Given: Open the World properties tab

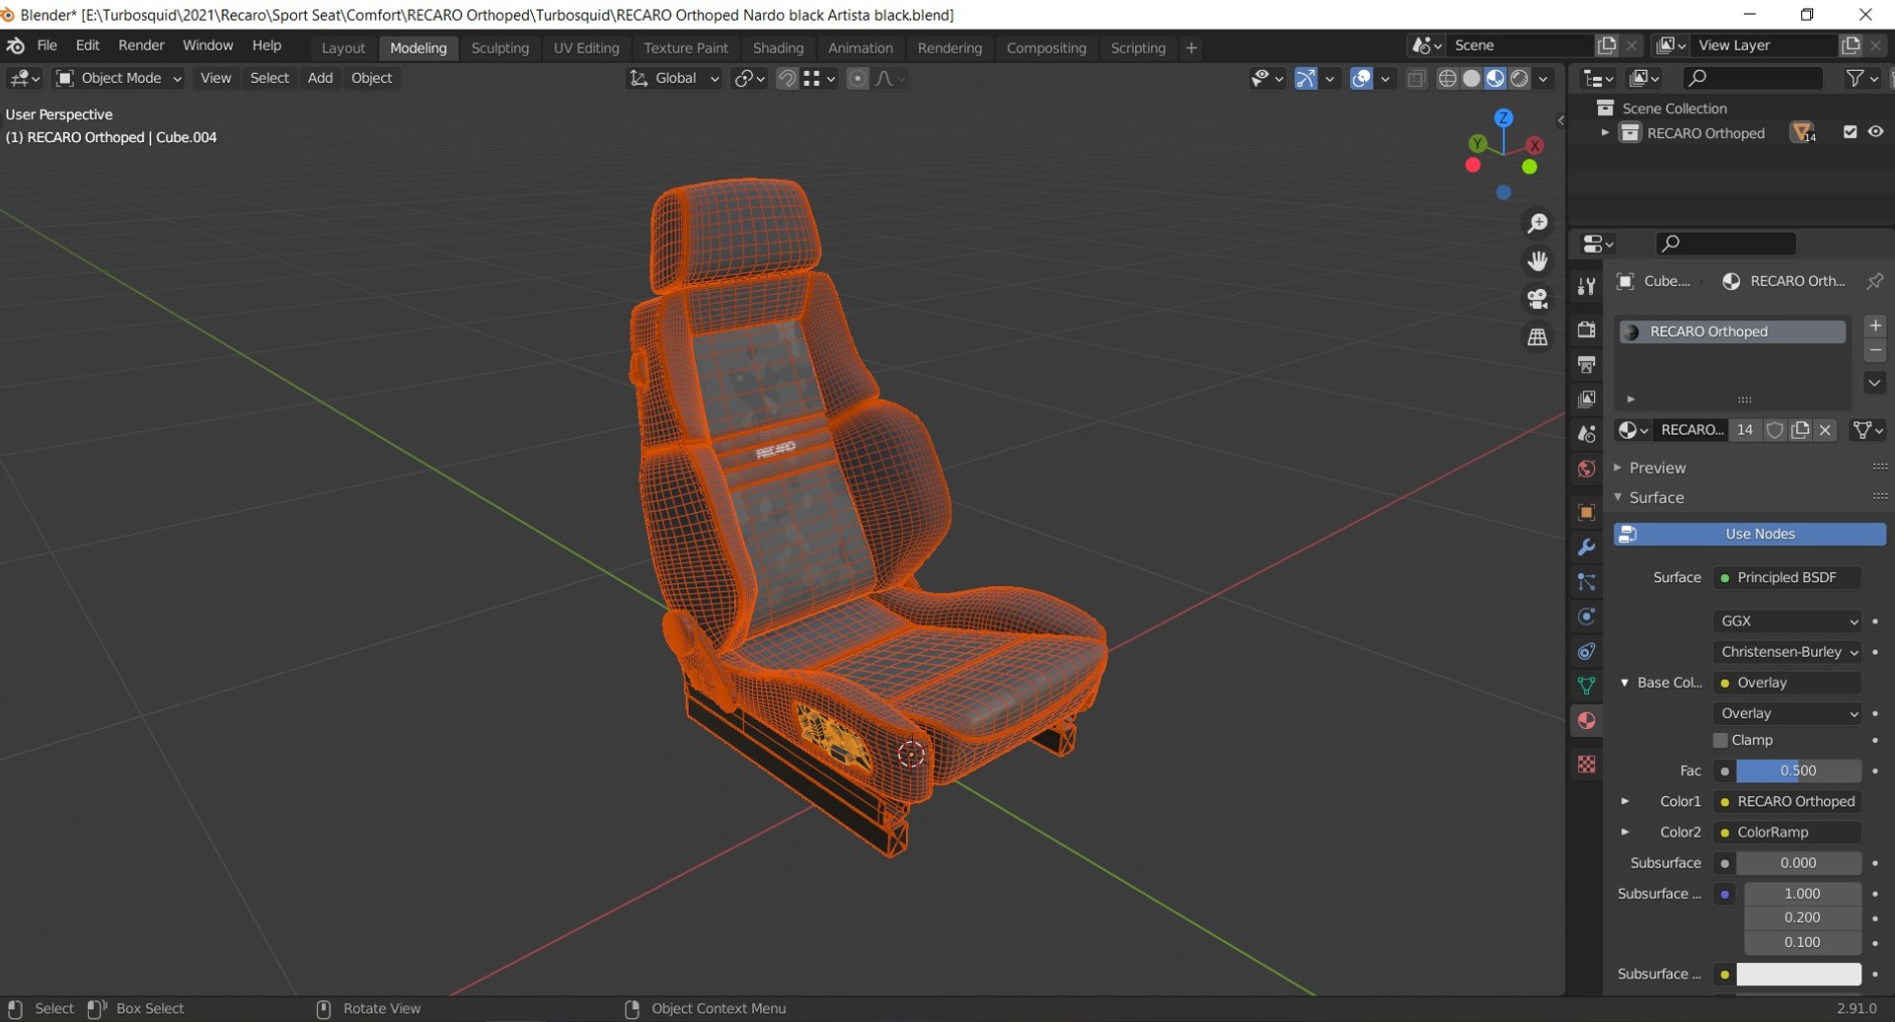Looking at the screenshot, I should [1586, 469].
